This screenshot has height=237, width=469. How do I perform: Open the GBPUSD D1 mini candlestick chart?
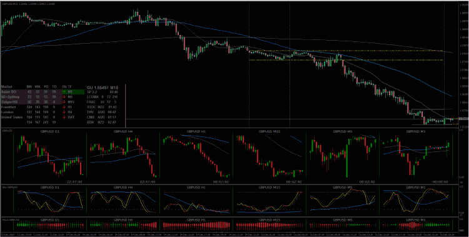point(49,156)
